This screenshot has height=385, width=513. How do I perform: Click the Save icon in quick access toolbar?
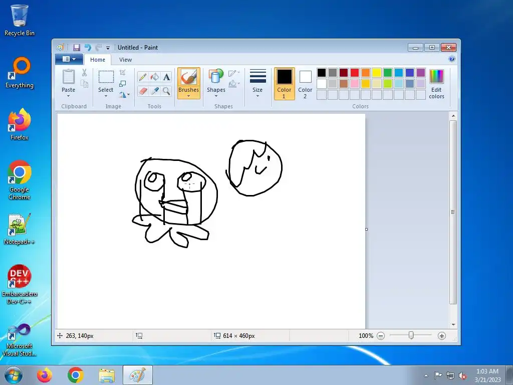76,48
